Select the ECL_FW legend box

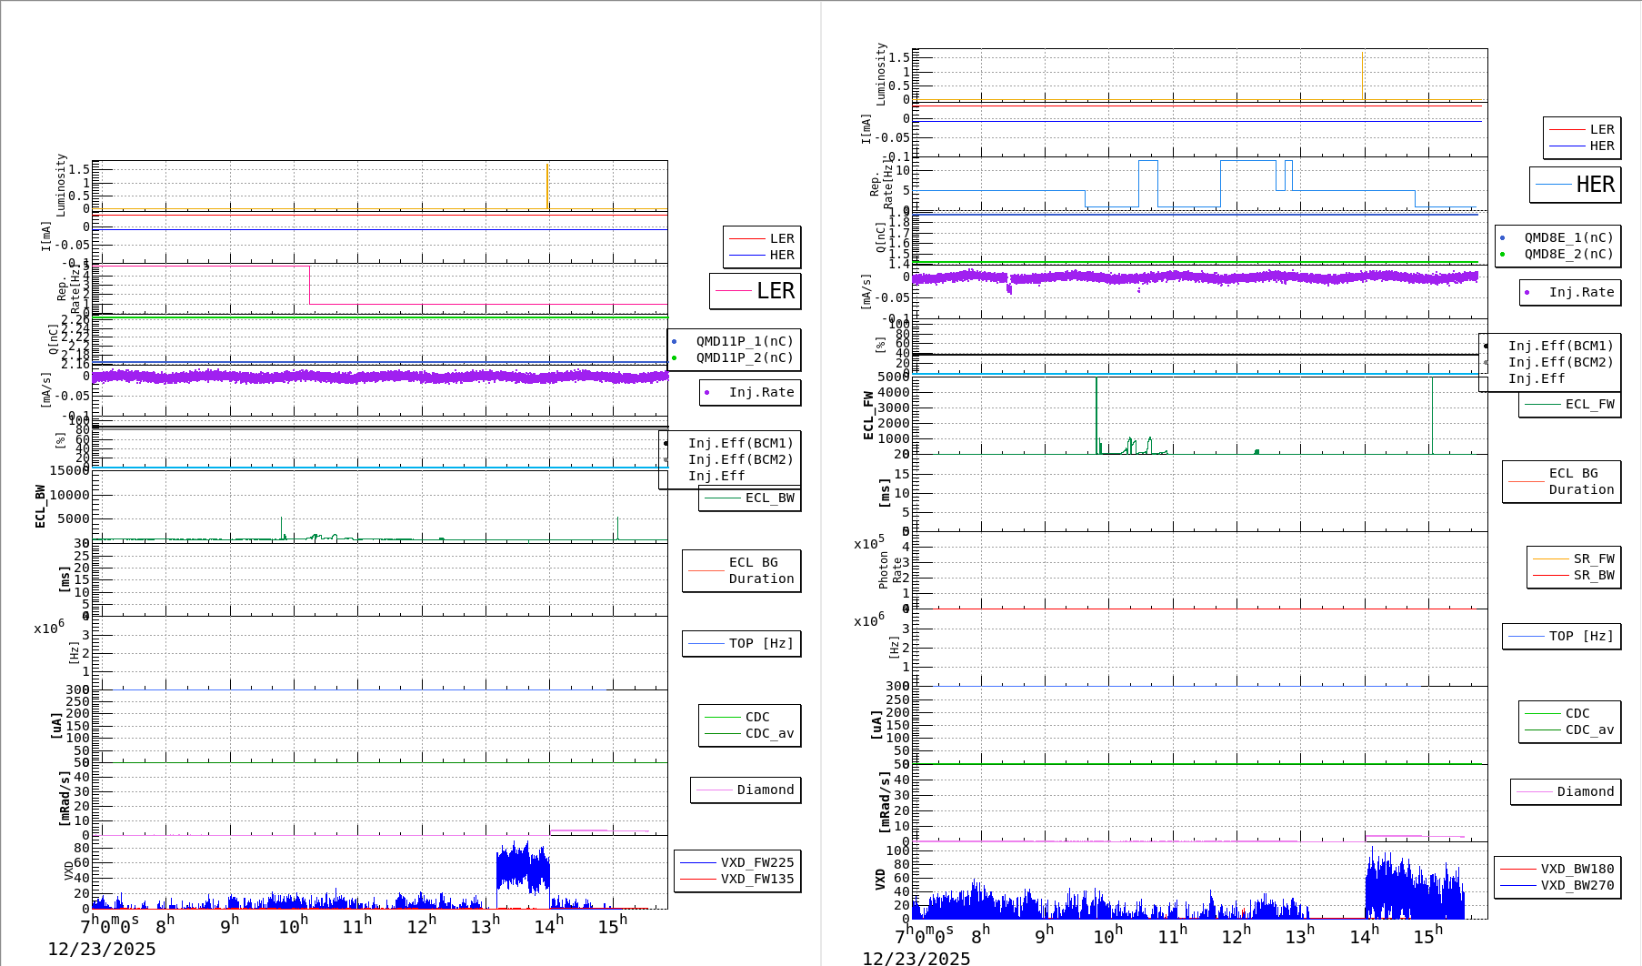[1570, 404]
